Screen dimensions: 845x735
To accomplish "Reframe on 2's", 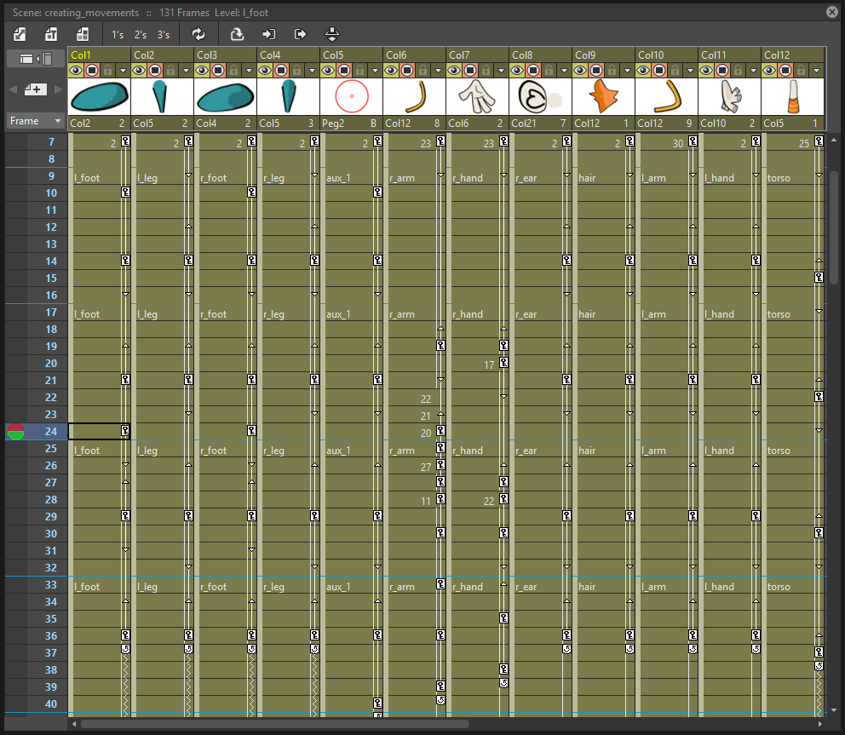I will point(141,35).
